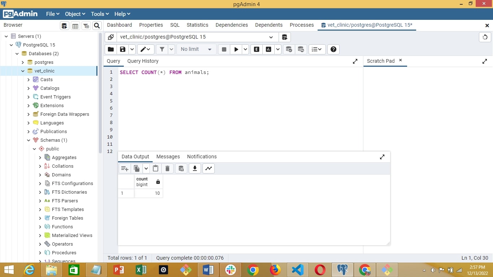Close the Scratch Pad tab

[x=400, y=61]
